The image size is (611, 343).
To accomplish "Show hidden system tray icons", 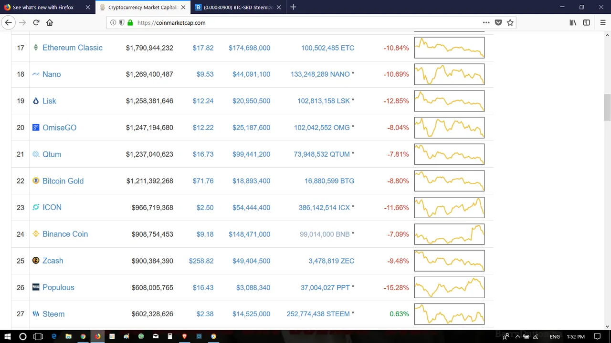I will (517, 336).
